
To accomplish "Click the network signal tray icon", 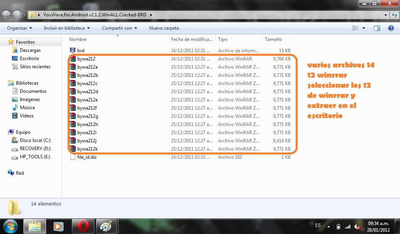I will coord(348,227).
